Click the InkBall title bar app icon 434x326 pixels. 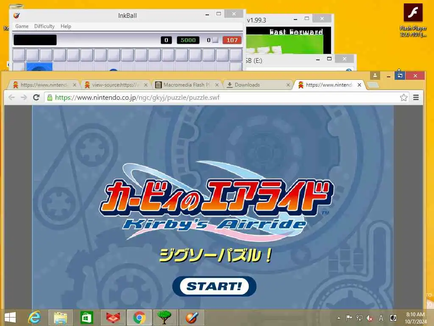pyautogui.click(x=17, y=16)
